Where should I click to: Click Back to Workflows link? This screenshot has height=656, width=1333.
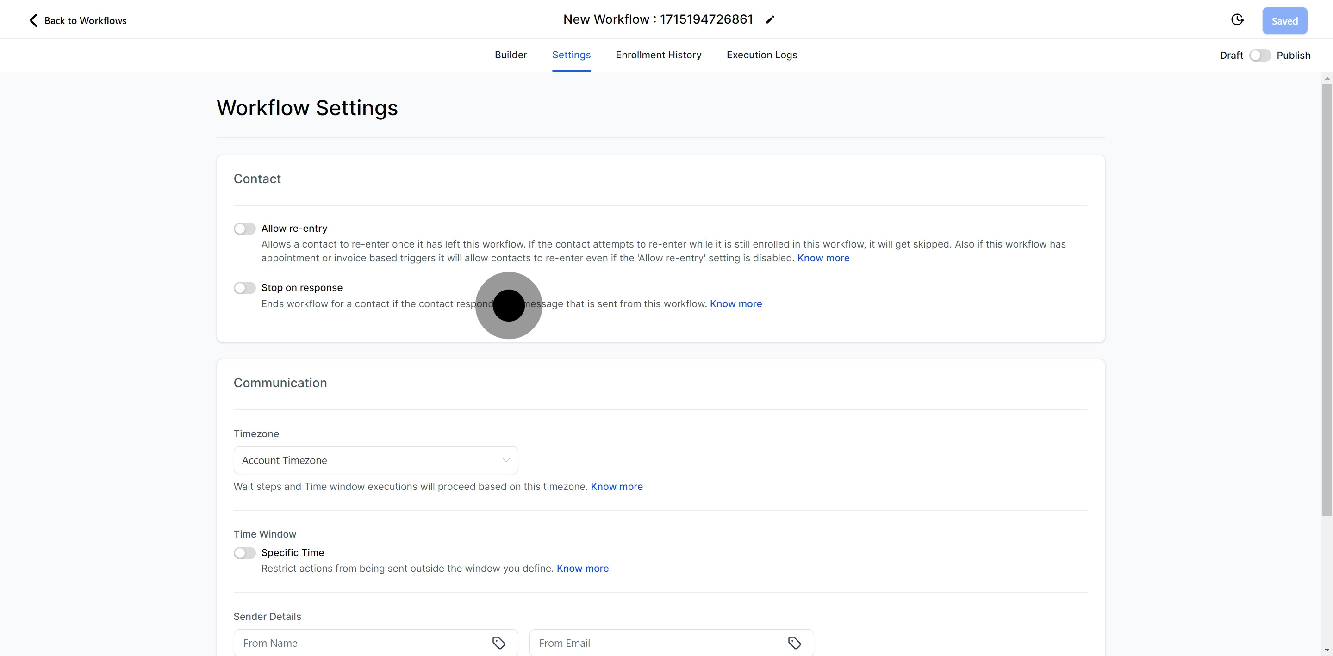tap(85, 21)
